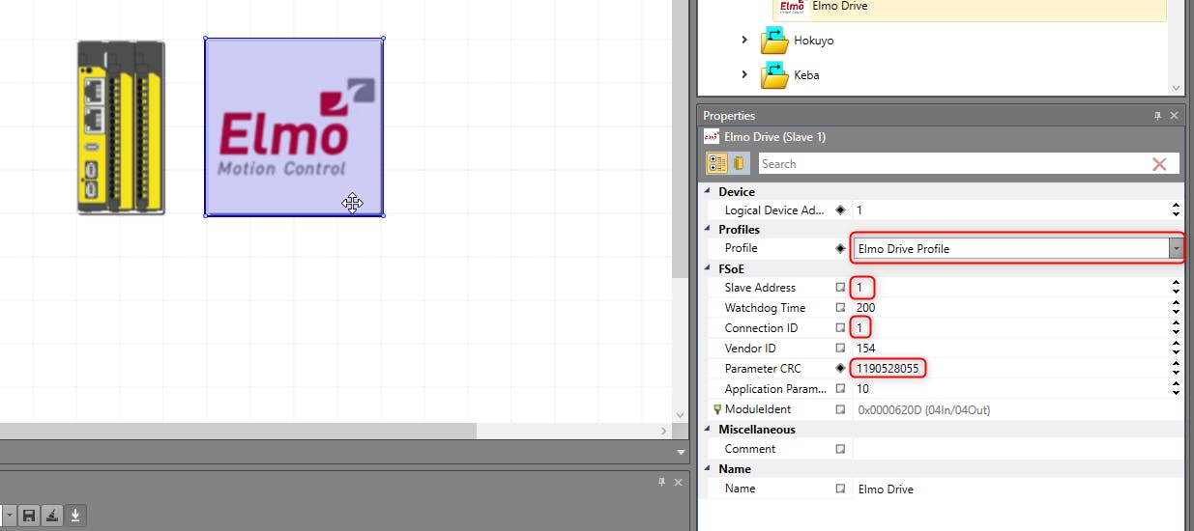
Task: Click the save icon in bottom toolbar
Action: click(29, 516)
